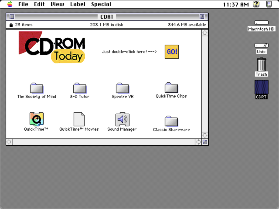Select the 3-D Tutor folder
Screen dimensions: 279x209
coord(80,88)
